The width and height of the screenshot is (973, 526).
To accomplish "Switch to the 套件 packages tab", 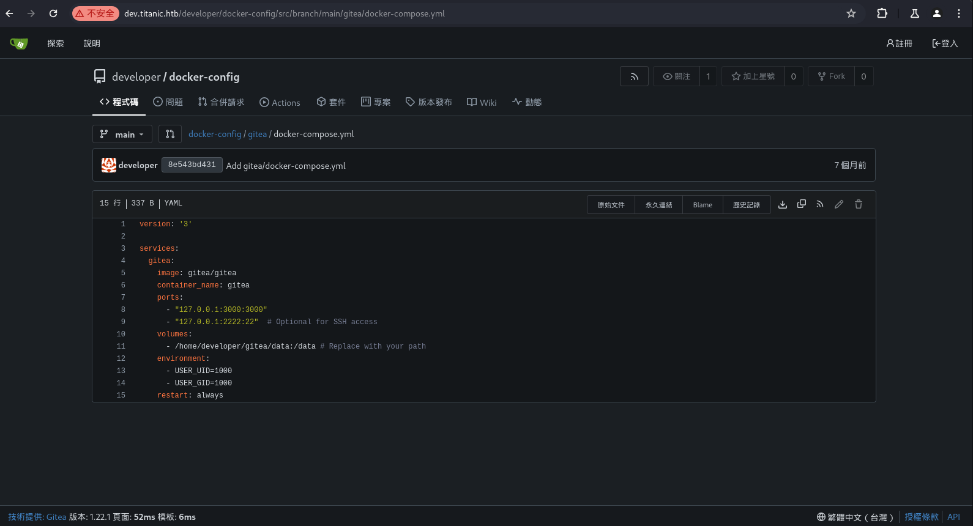I will click(x=331, y=102).
